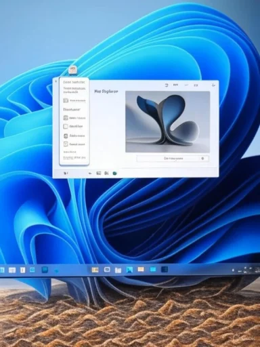Screen dimensions: 260x347
Task: Open the yellow-orange picture icon on the taskbar
Action: pos(95,270)
